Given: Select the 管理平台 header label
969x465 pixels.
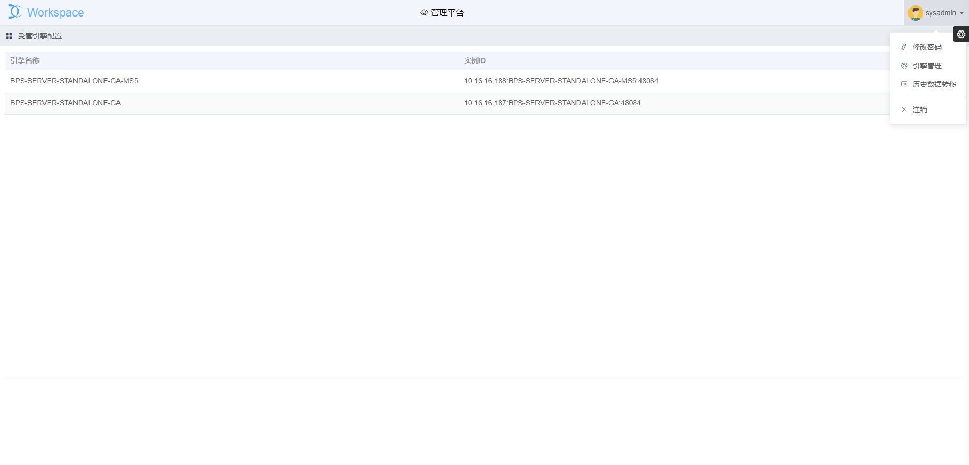Looking at the screenshot, I should click(447, 13).
